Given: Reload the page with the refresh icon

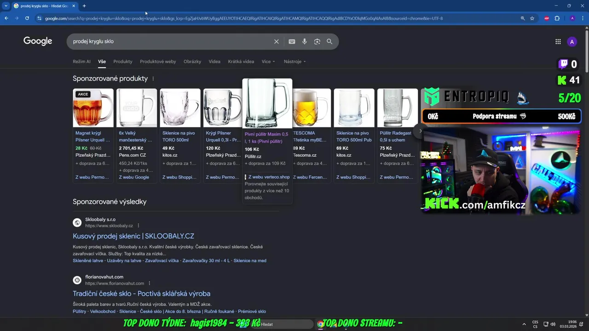Looking at the screenshot, I should 27,18.
